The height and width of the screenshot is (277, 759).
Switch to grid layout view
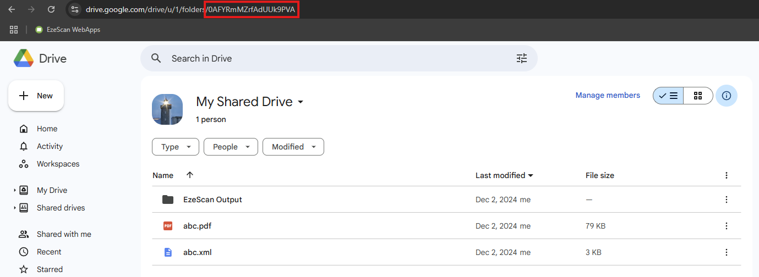click(698, 96)
